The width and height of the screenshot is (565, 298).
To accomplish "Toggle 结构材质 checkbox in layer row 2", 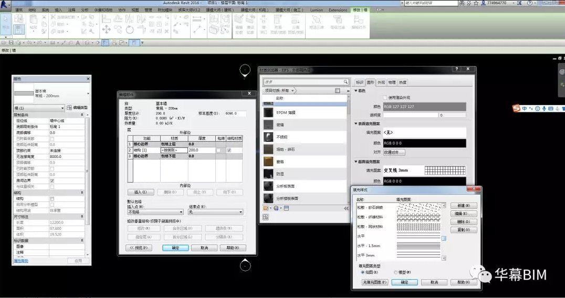I will (x=229, y=150).
